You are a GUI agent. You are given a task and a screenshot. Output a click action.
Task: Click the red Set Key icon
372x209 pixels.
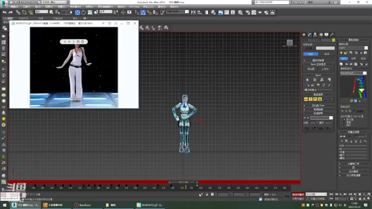coord(342,141)
